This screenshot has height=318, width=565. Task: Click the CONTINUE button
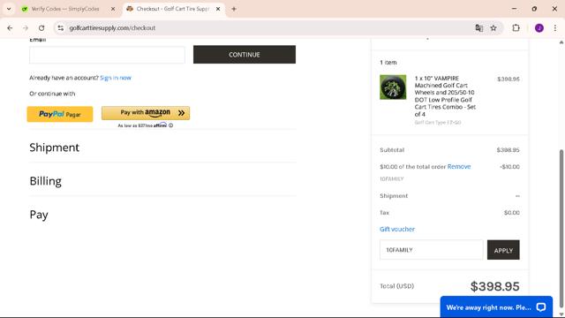[x=245, y=55]
